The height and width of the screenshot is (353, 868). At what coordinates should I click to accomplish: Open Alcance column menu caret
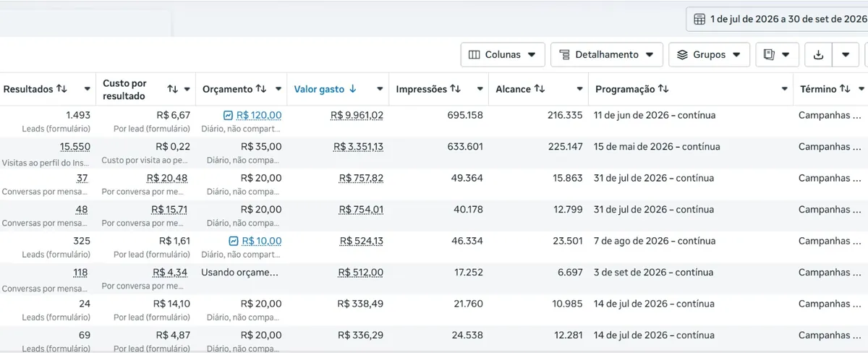click(x=579, y=89)
